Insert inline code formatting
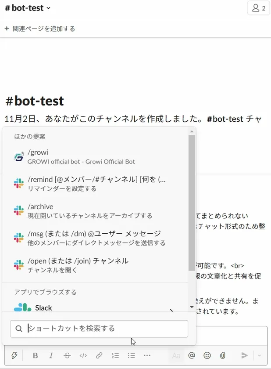This screenshot has width=271, height=369. 83,355
